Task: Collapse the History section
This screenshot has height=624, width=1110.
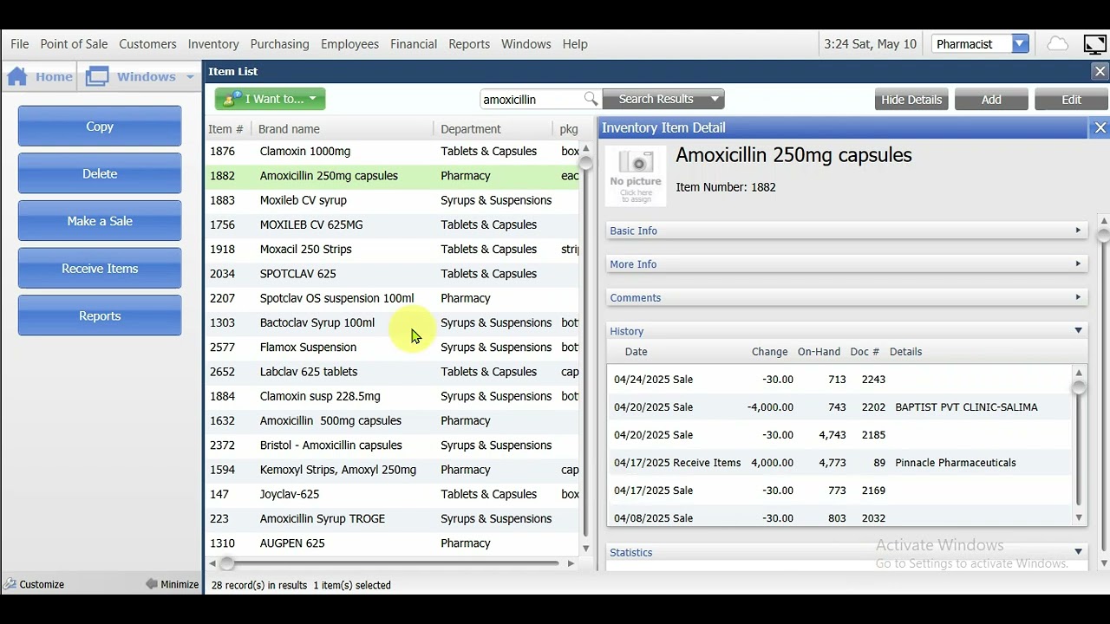Action: (x=846, y=331)
